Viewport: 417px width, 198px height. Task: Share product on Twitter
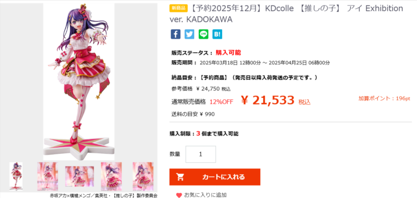click(189, 34)
